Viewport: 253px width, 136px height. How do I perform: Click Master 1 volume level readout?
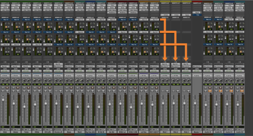point(197,127)
